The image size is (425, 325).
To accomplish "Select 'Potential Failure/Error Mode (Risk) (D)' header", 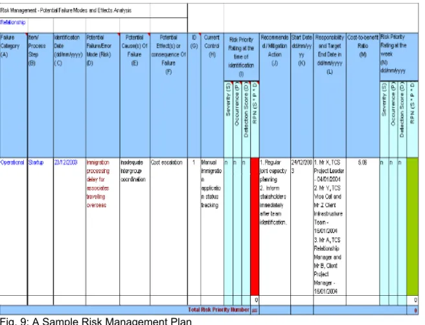I will 103,95.
